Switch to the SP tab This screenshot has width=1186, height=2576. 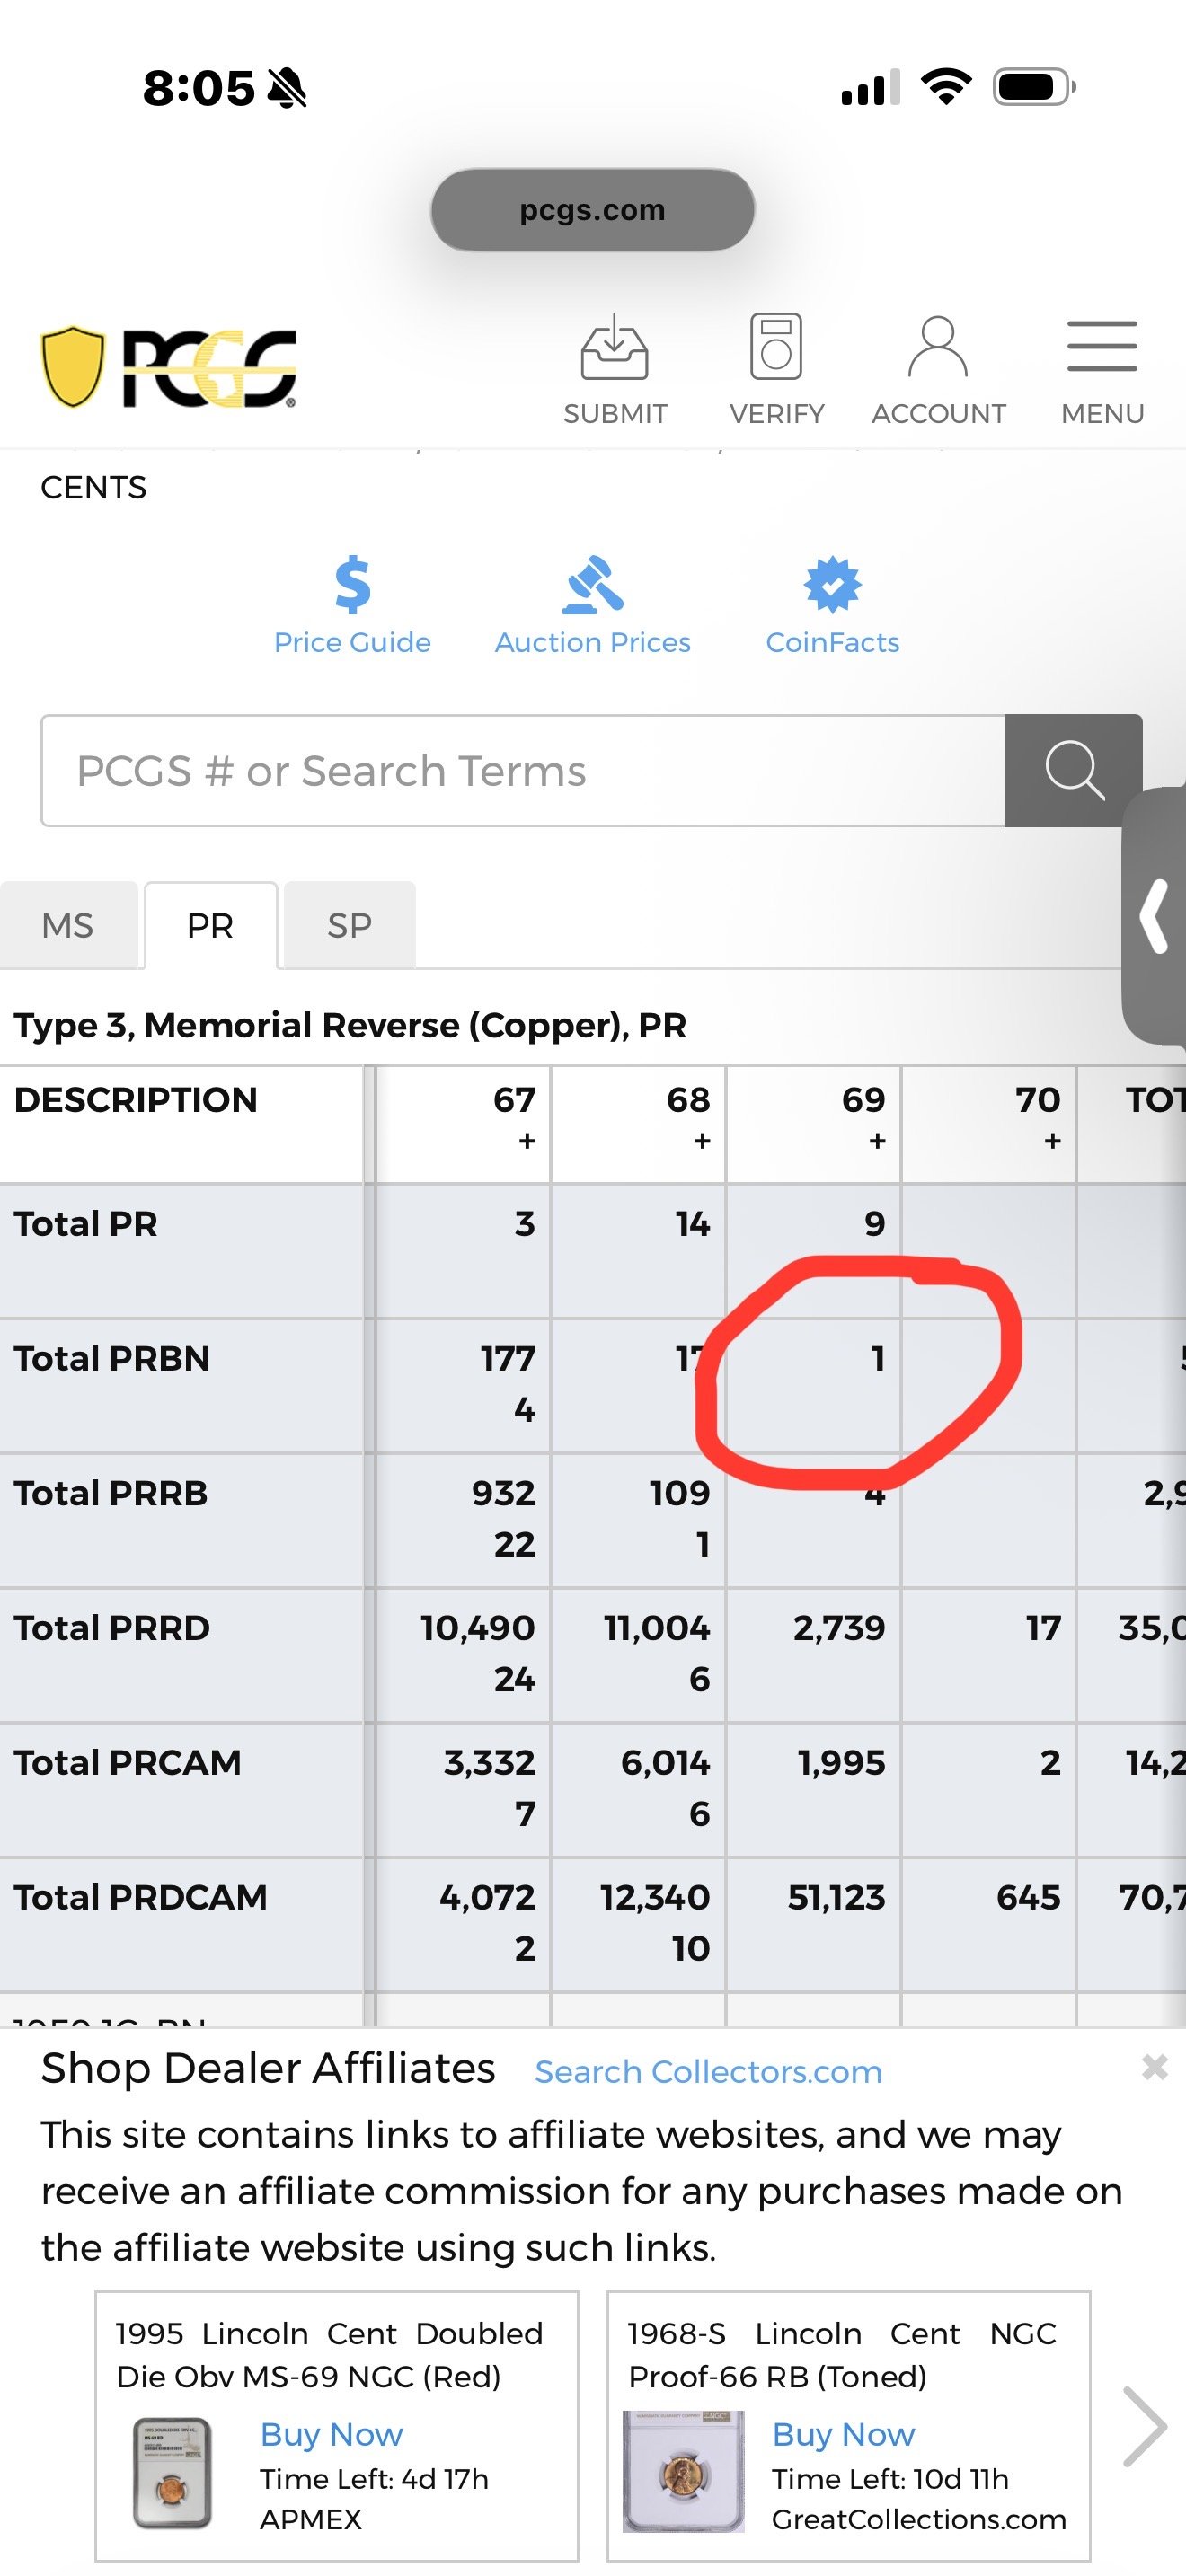point(349,925)
